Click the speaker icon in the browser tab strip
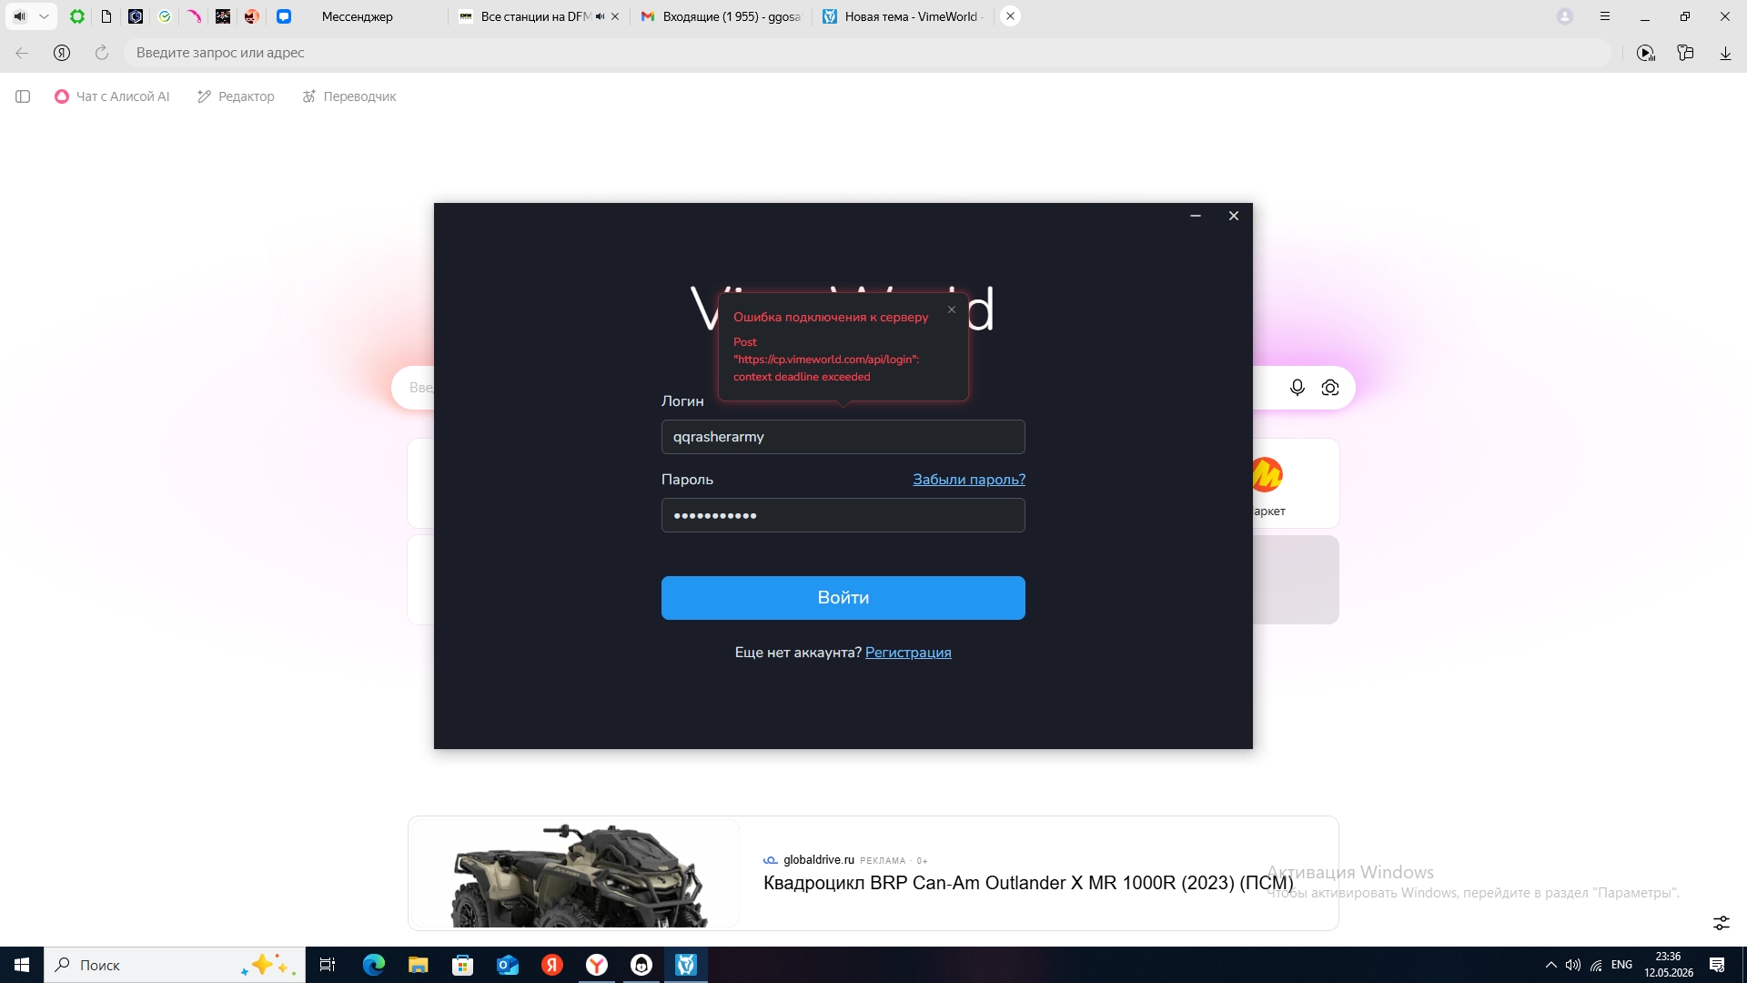The height and width of the screenshot is (983, 1747). (x=19, y=16)
